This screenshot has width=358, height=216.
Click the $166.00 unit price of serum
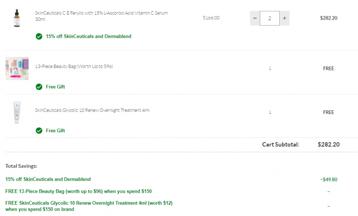[x=211, y=18]
